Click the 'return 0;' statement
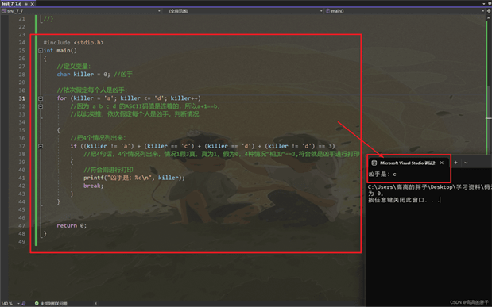 72,225
